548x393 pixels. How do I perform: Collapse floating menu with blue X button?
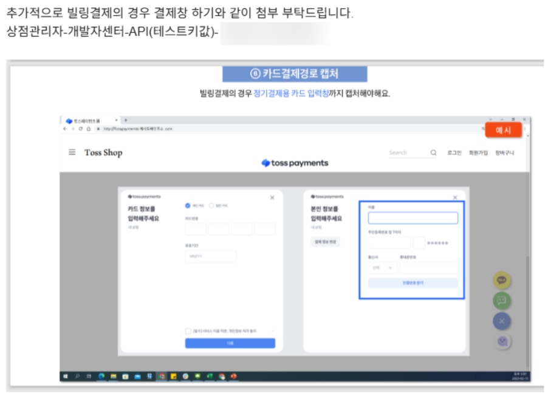tap(501, 321)
